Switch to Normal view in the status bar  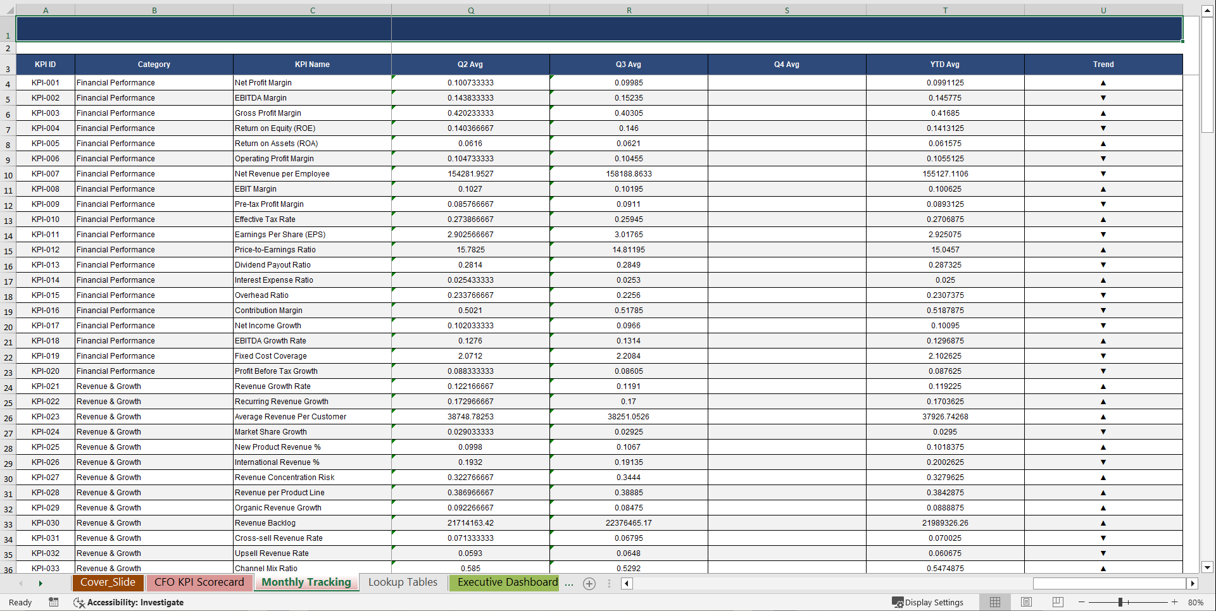[994, 602]
